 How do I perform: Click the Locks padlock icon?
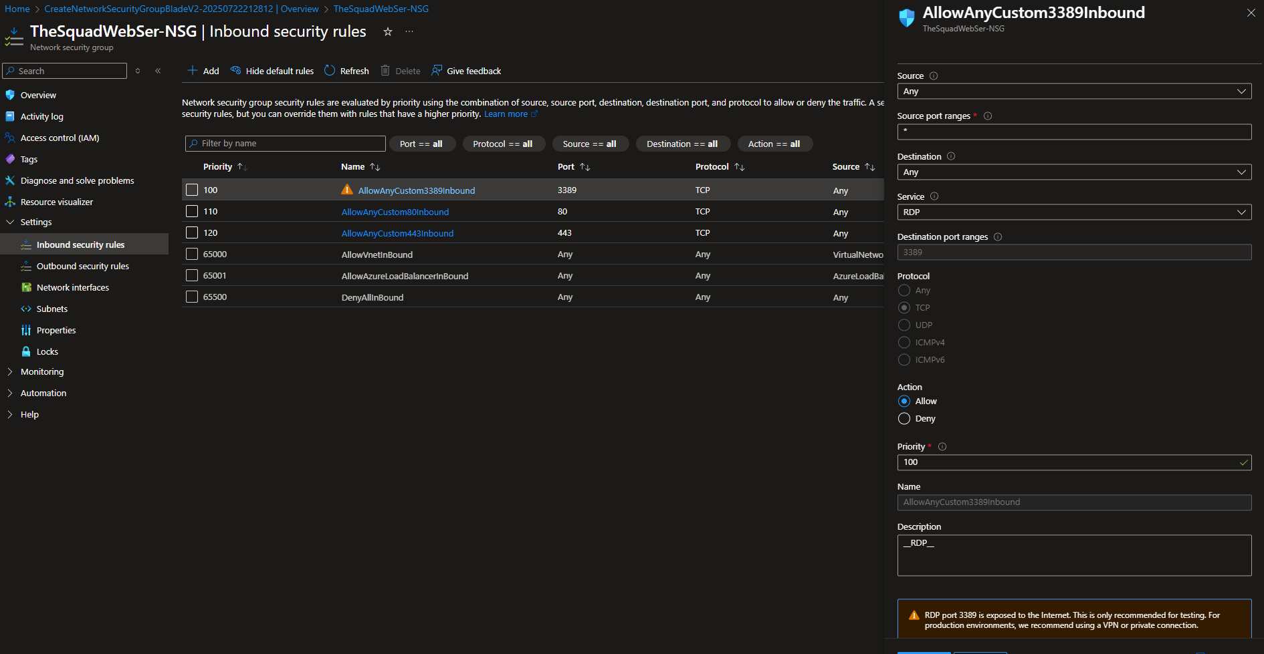26,351
